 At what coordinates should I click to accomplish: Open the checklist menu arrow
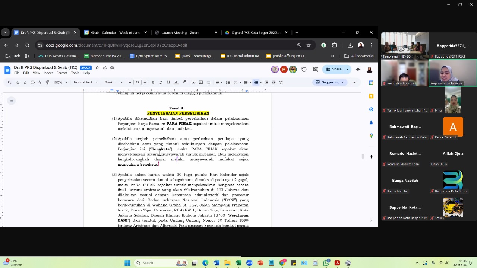pos(240,82)
